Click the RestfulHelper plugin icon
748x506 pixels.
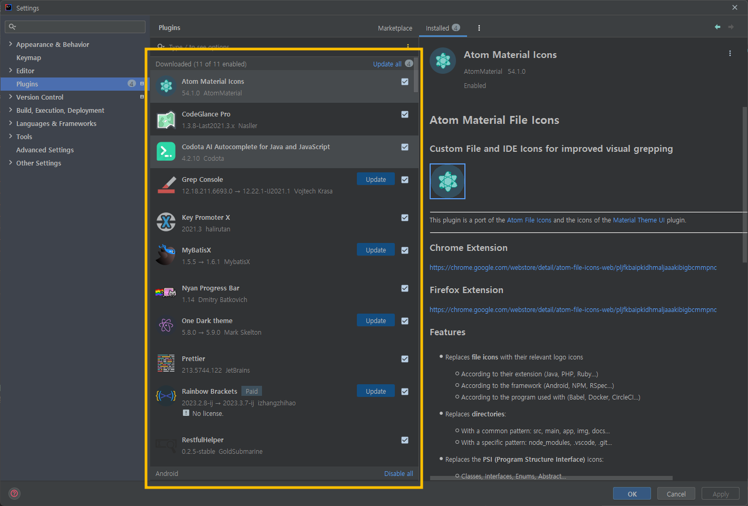pos(166,445)
